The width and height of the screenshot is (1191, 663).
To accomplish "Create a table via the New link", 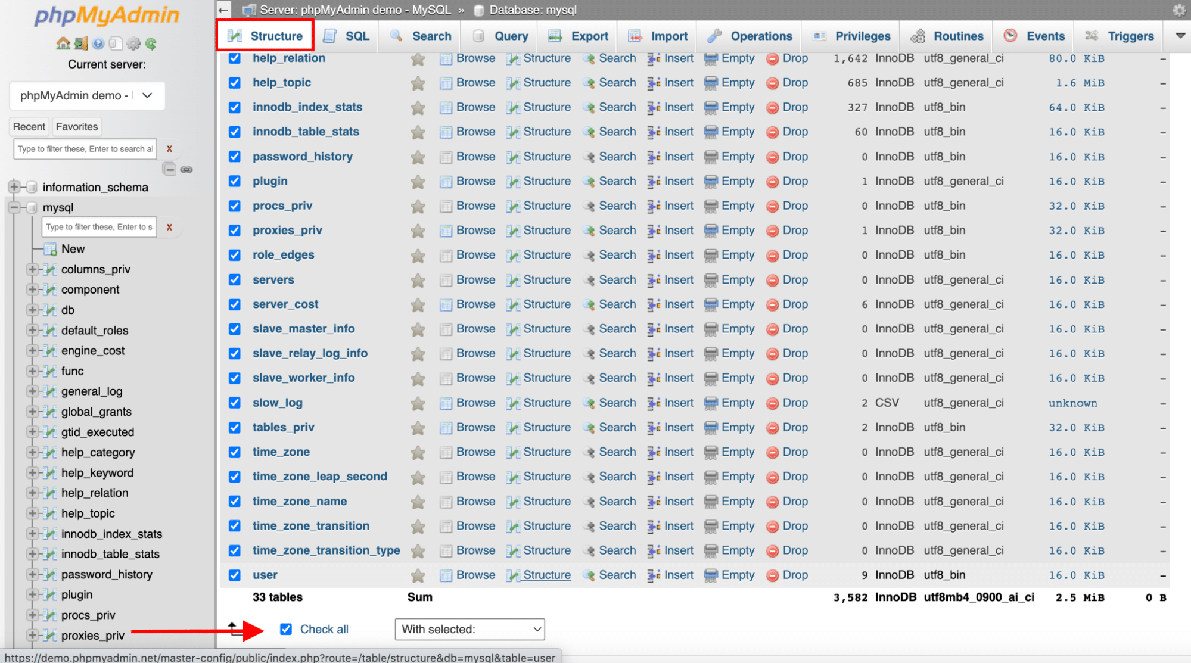I will click(x=72, y=248).
